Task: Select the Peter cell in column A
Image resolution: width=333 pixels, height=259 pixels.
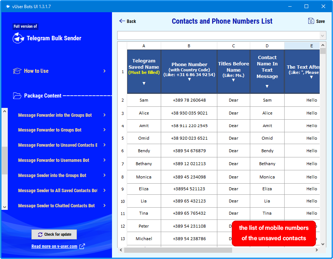Action: click(144, 226)
